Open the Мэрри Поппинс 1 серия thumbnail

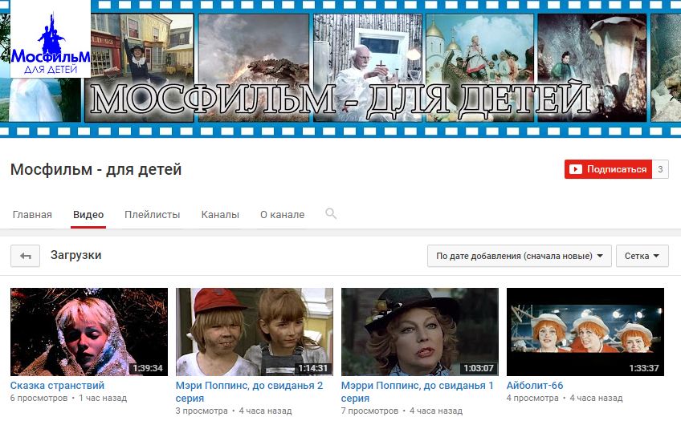click(x=420, y=332)
